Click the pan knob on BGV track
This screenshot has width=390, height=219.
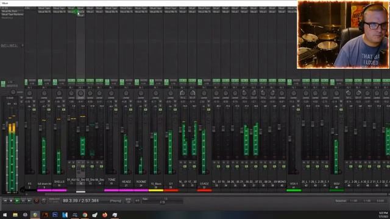(336, 93)
